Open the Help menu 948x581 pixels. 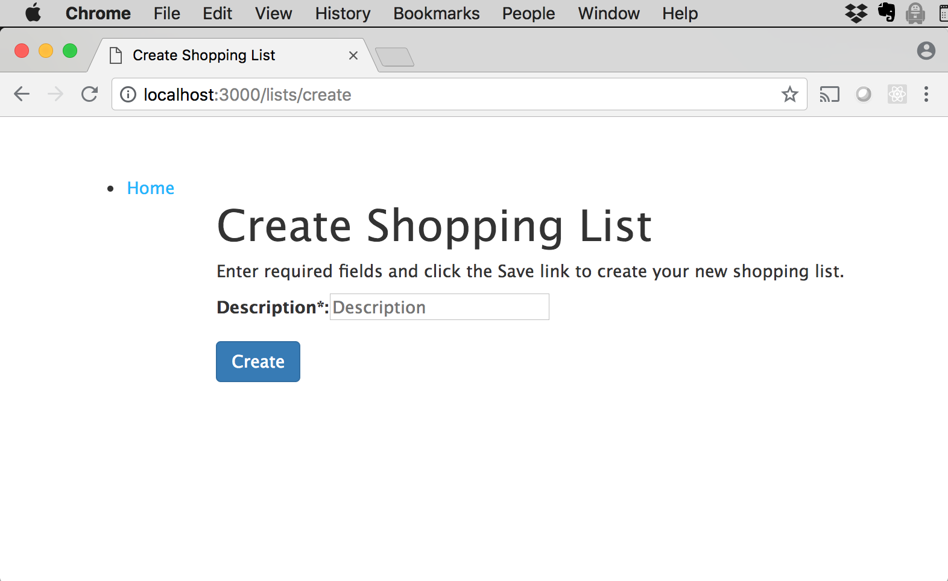[x=680, y=13]
